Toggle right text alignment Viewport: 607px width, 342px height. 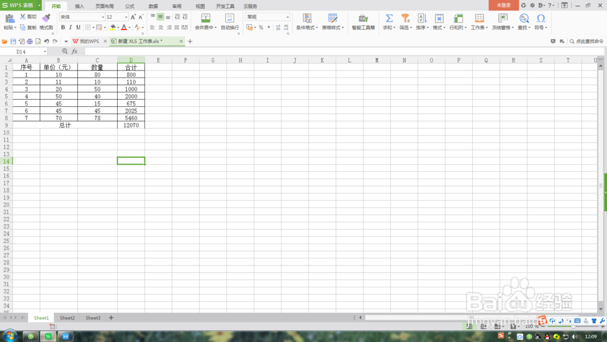click(169, 27)
